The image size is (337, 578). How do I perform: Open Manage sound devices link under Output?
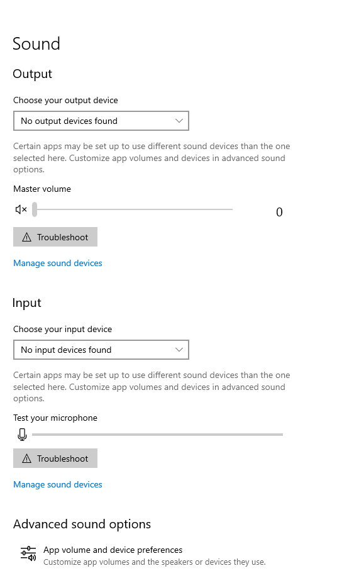[58, 263]
